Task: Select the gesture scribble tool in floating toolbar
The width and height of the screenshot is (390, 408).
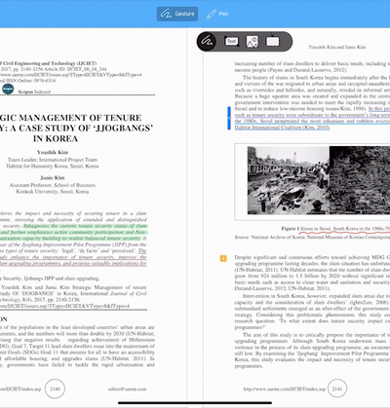Action: (x=207, y=41)
